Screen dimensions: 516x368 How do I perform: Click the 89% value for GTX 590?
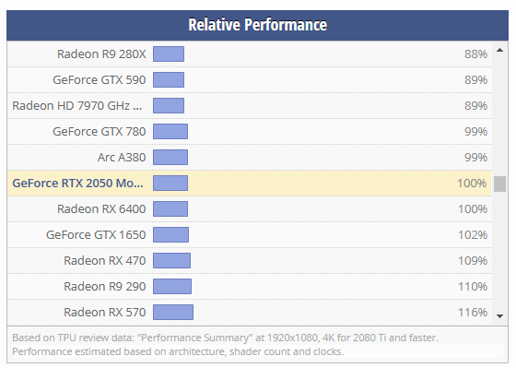coord(475,79)
